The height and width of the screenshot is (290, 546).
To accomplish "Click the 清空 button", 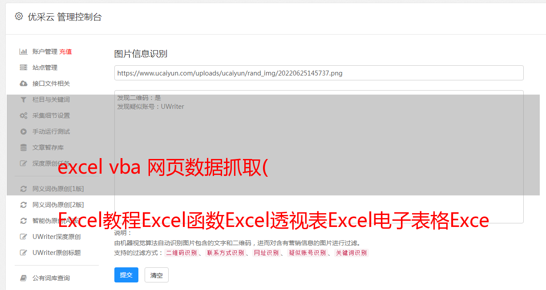I will click(x=157, y=275).
